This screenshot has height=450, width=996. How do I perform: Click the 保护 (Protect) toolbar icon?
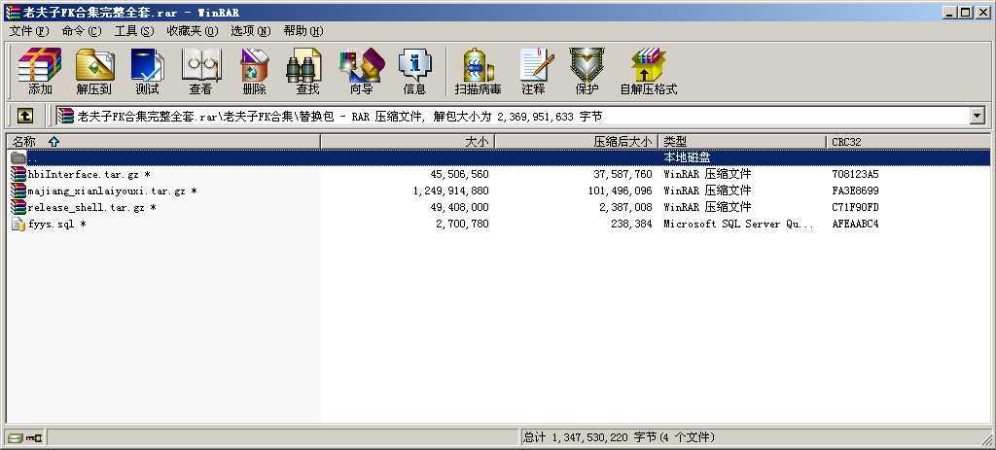click(587, 71)
